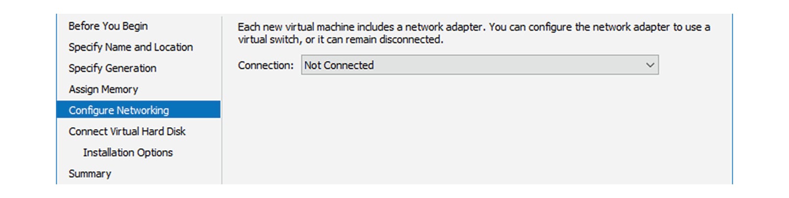Expand the Connection chevron arrow
The height and width of the screenshot is (198, 789).
(650, 65)
